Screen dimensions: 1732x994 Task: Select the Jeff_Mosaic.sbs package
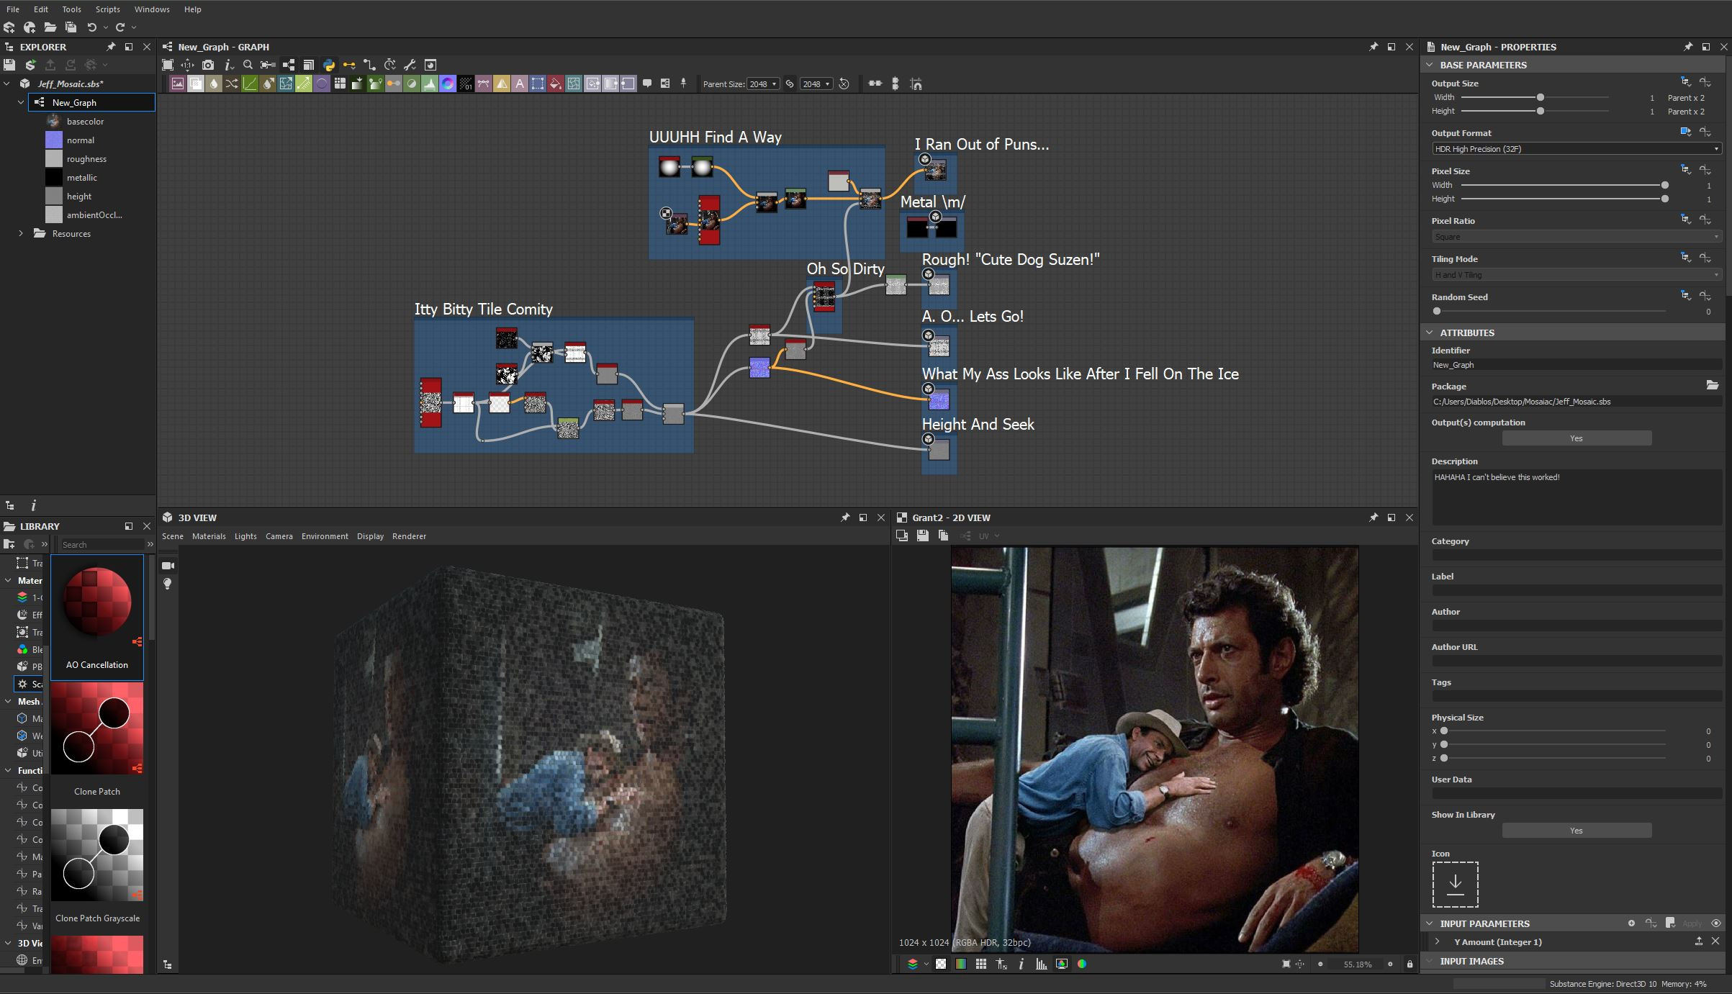pyautogui.click(x=71, y=83)
